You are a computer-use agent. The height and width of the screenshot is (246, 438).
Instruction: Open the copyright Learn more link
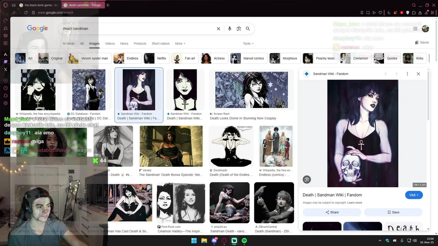(x=355, y=203)
